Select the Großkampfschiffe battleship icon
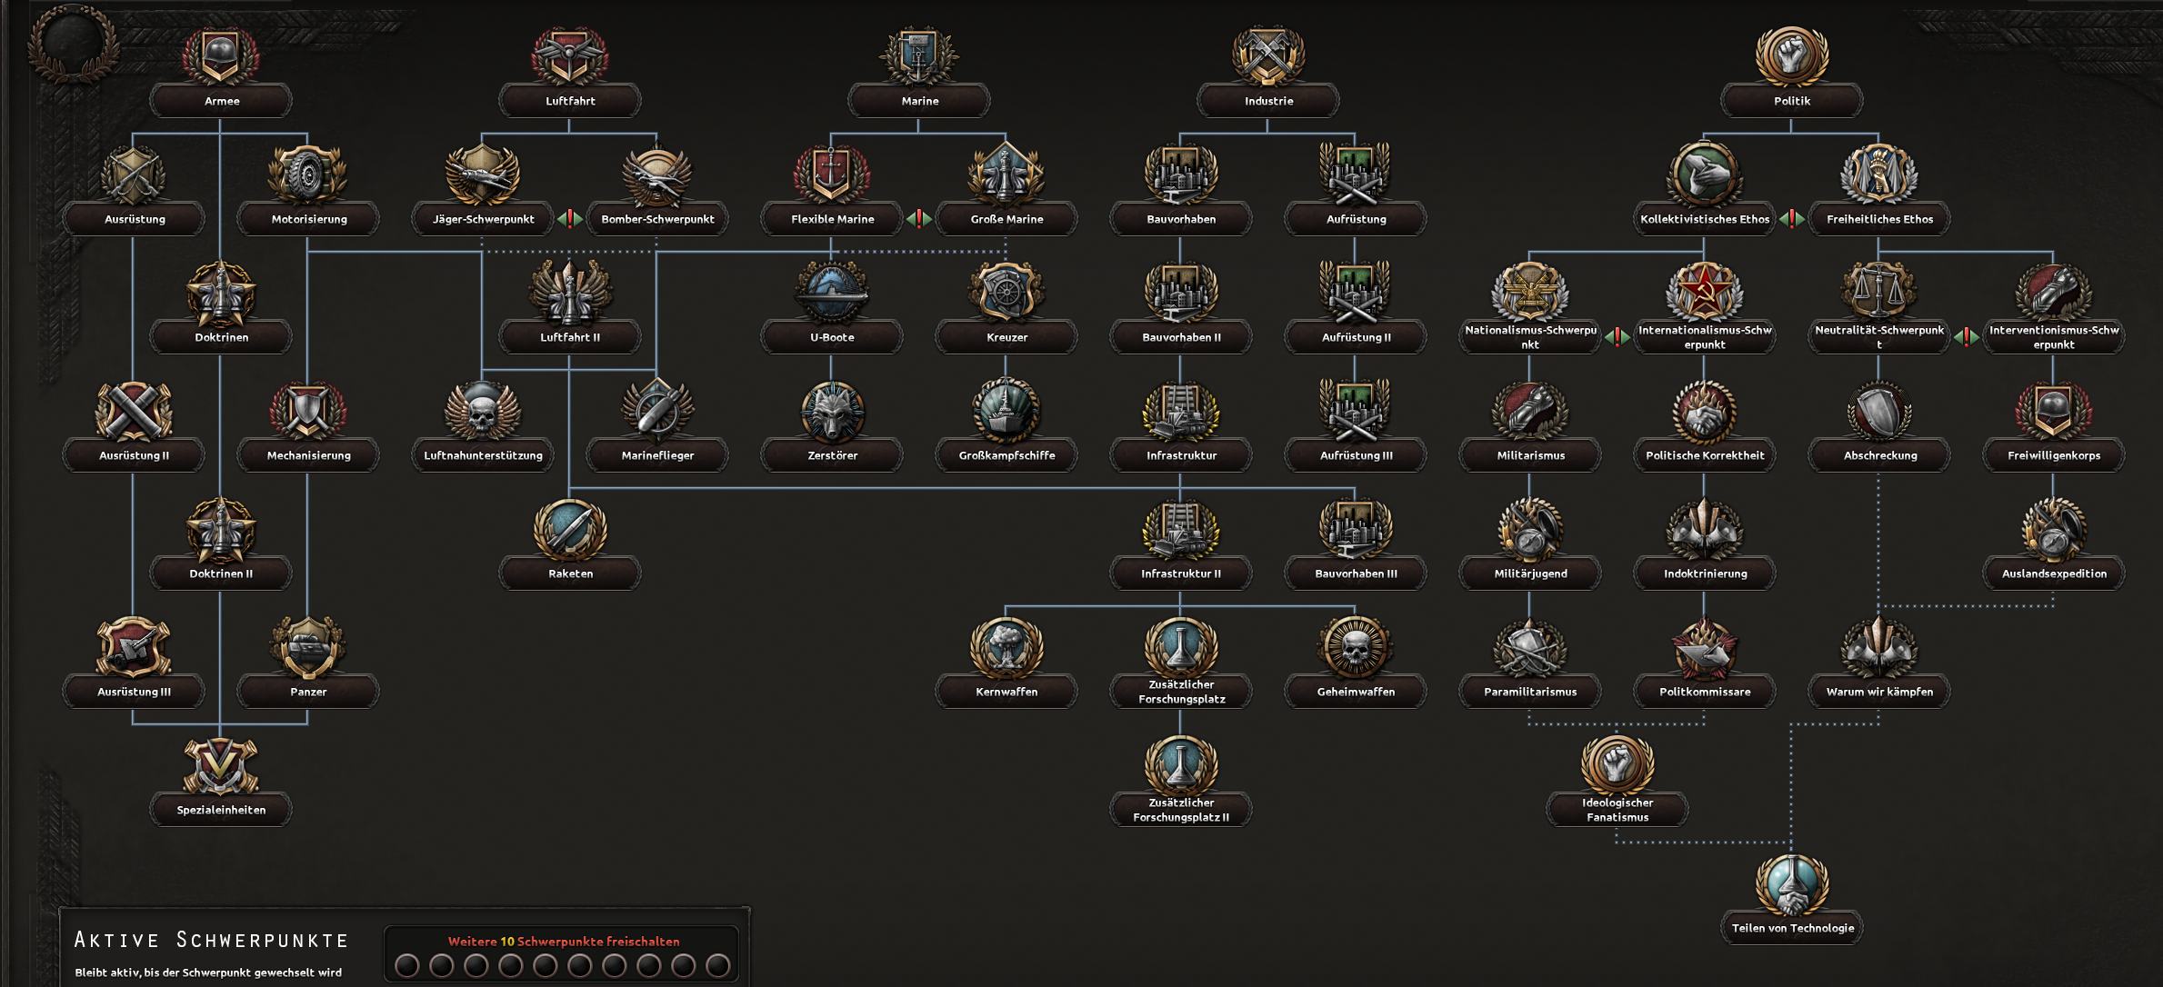The height and width of the screenshot is (987, 2163). point(1006,411)
